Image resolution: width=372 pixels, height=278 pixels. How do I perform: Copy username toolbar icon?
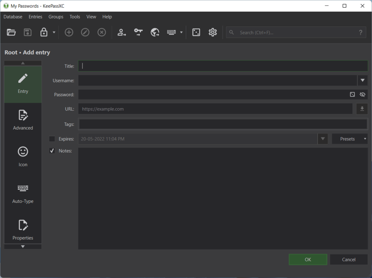121,32
